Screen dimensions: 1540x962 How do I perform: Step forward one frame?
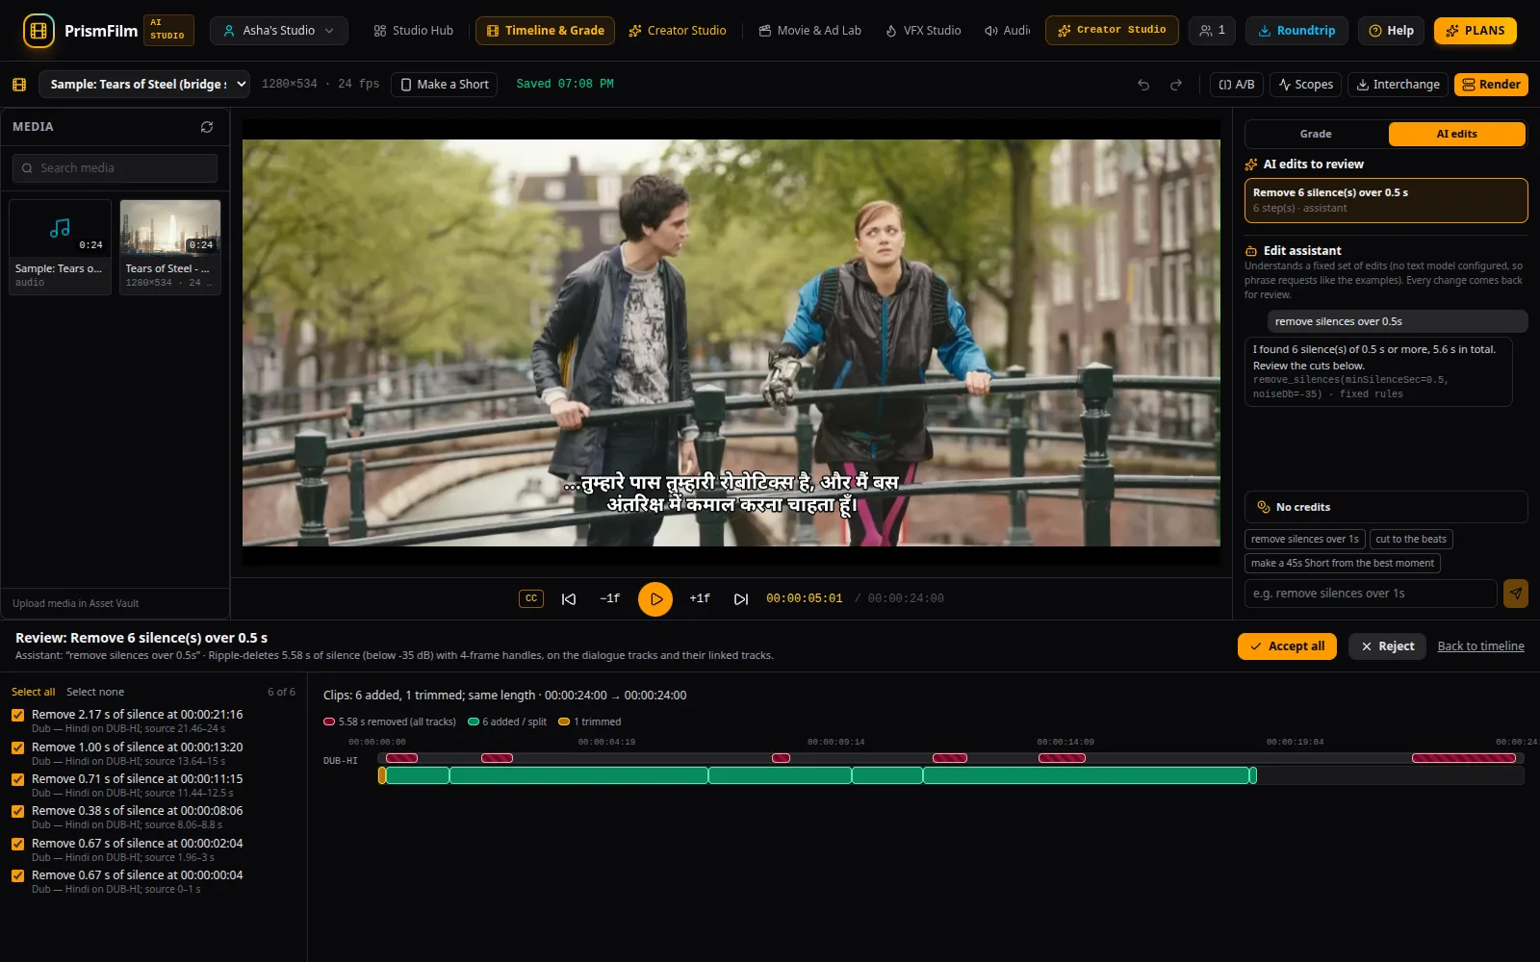coord(700,598)
